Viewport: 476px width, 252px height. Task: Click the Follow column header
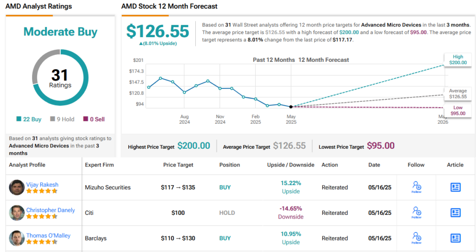[x=416, y=165]
